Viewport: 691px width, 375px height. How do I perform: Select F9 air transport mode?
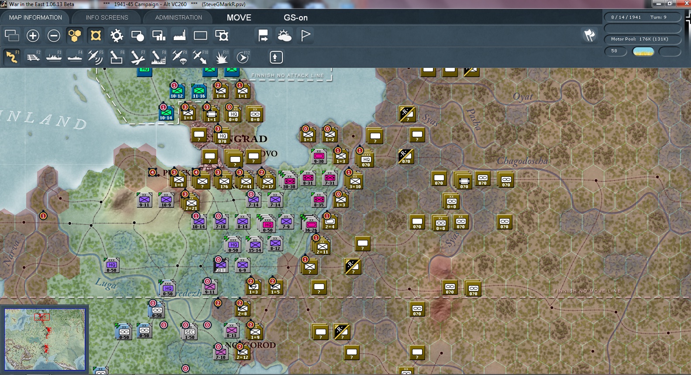pos(179,57)
